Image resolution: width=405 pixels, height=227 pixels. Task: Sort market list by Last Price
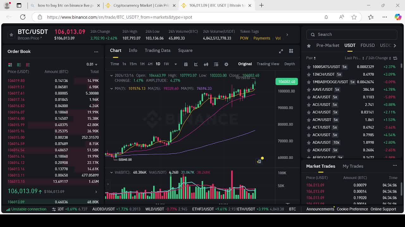tap(354, 58)
